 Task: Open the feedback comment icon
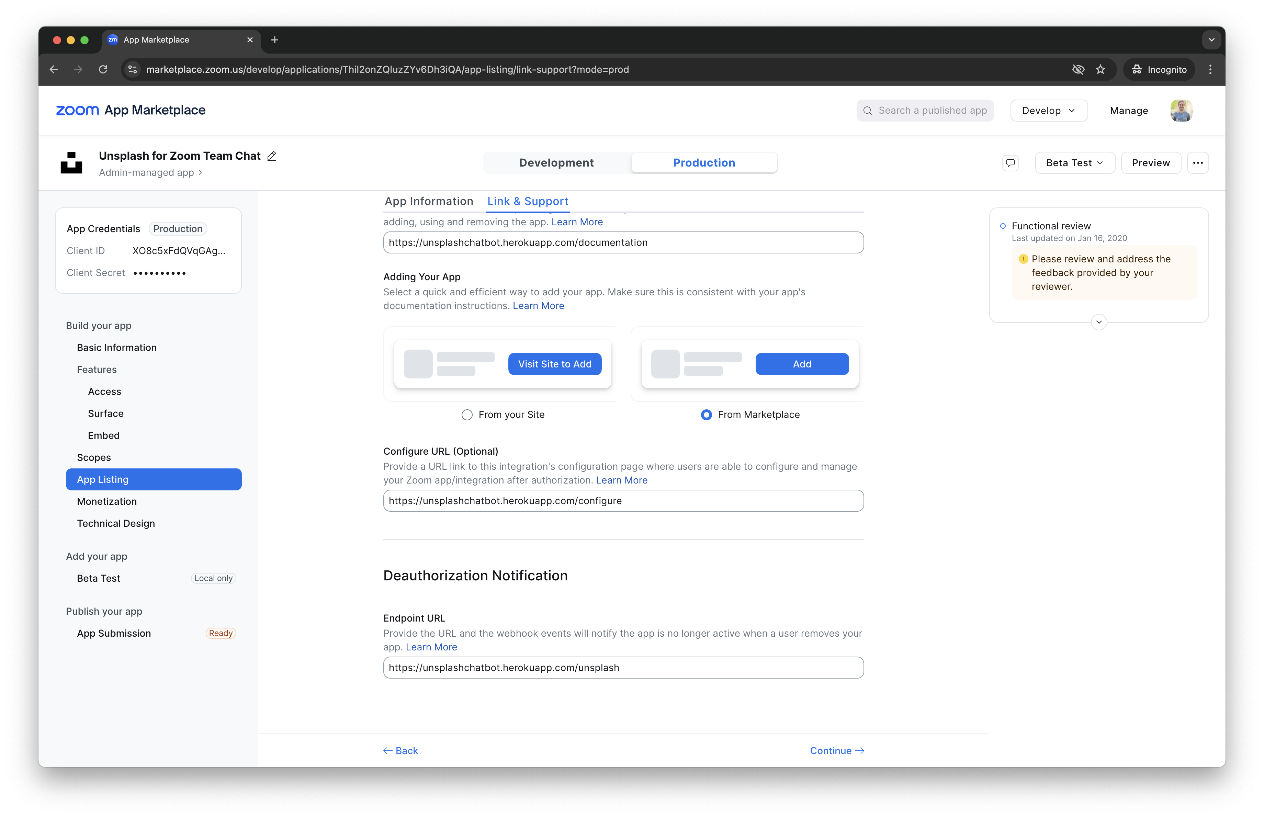click(x=1010, y=163)
